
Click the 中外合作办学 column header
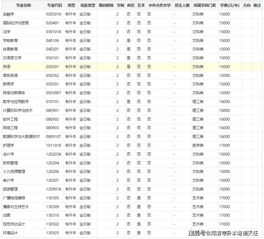click(x=160, y=5)
